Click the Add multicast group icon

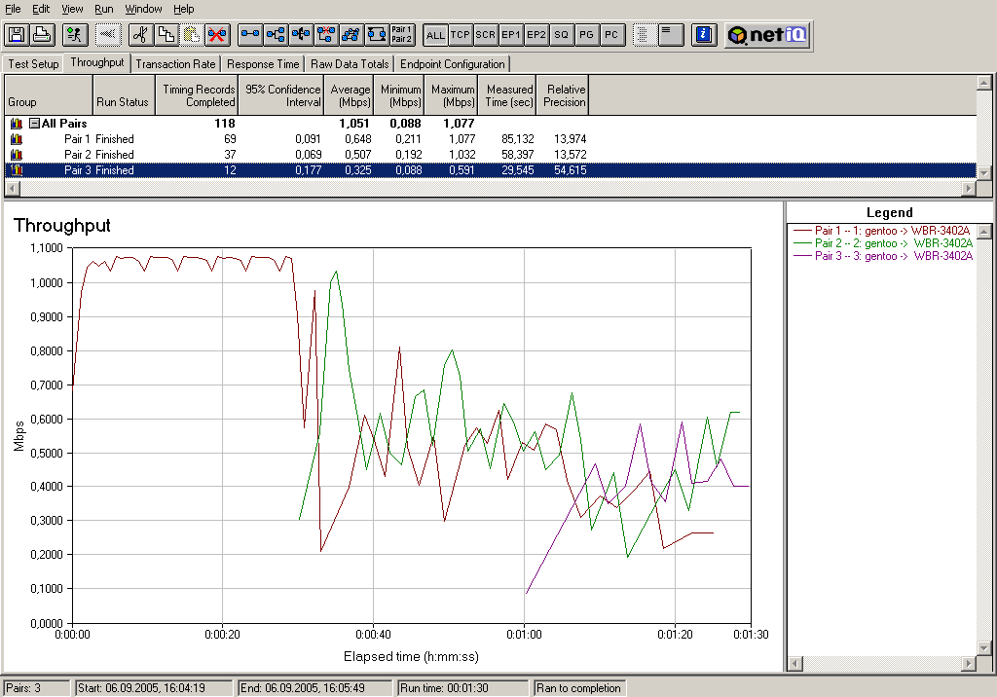point(276,34)
